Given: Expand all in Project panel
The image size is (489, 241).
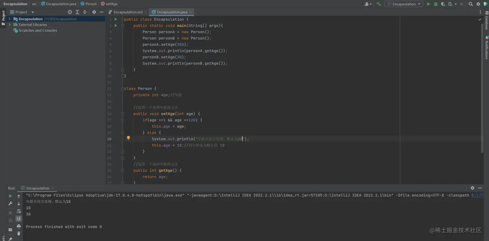Looking at the screenshot, I should click(77, 12).
